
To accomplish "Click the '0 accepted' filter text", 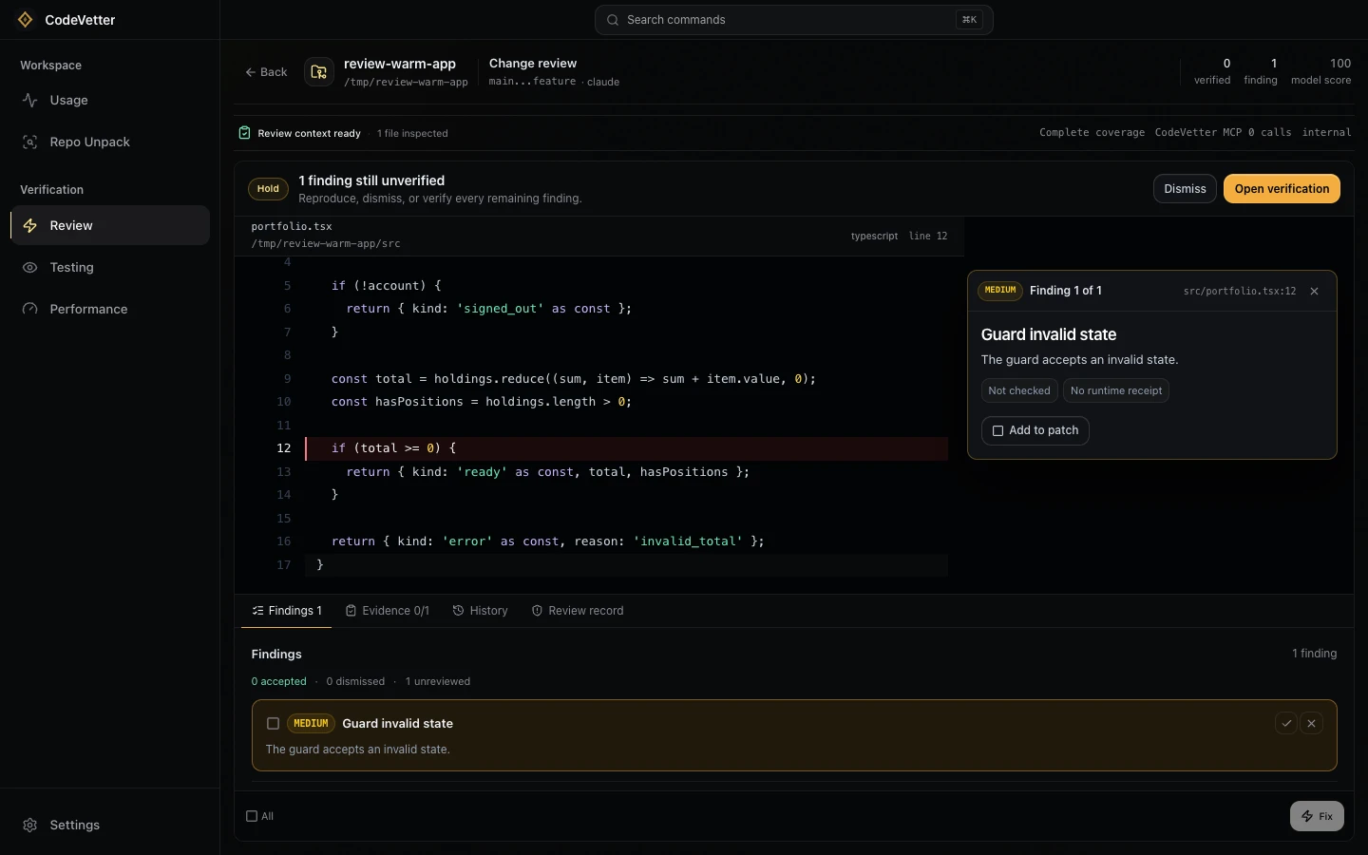I will coord(278,681).
